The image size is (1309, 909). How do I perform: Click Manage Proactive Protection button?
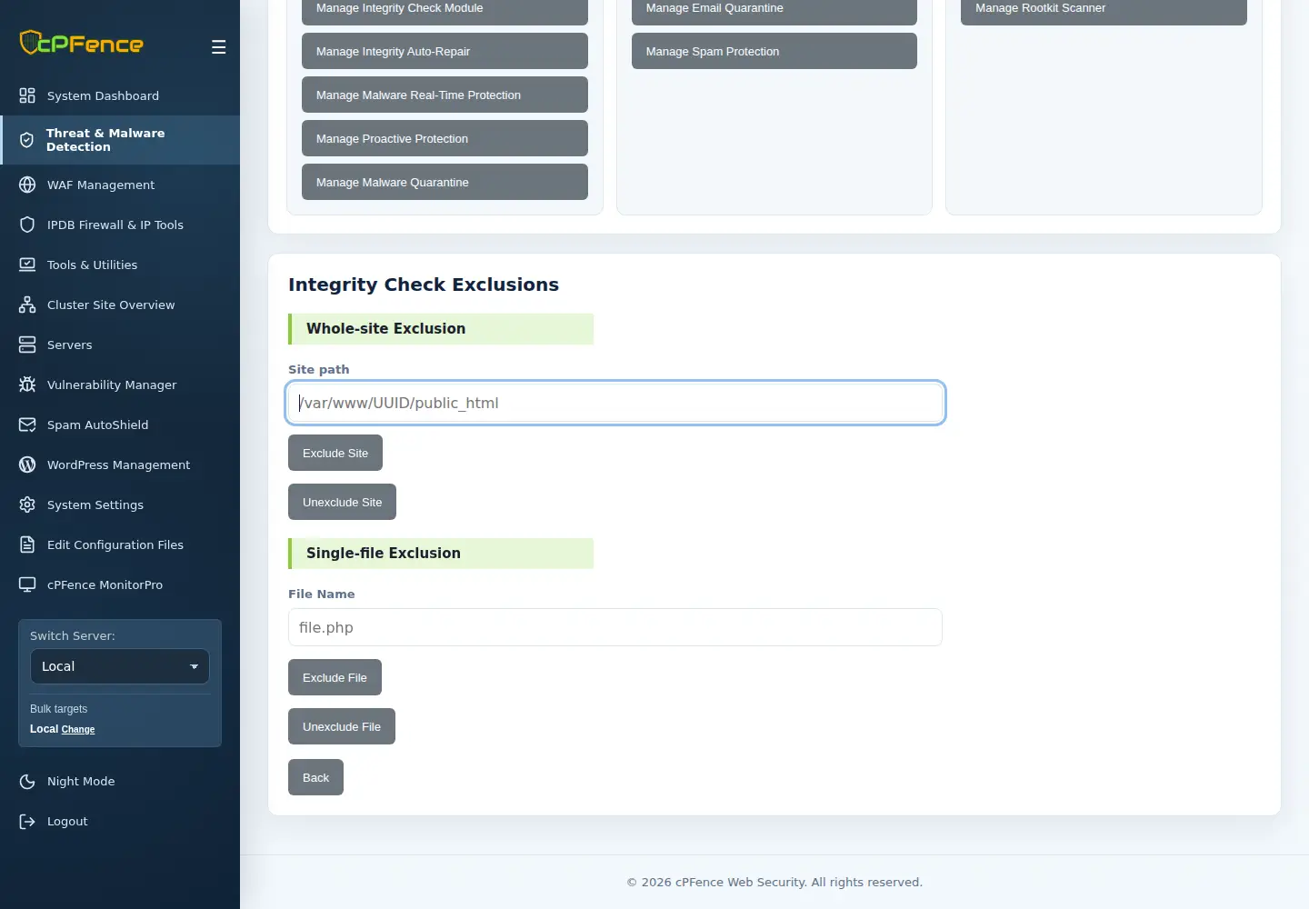point(445,138)
